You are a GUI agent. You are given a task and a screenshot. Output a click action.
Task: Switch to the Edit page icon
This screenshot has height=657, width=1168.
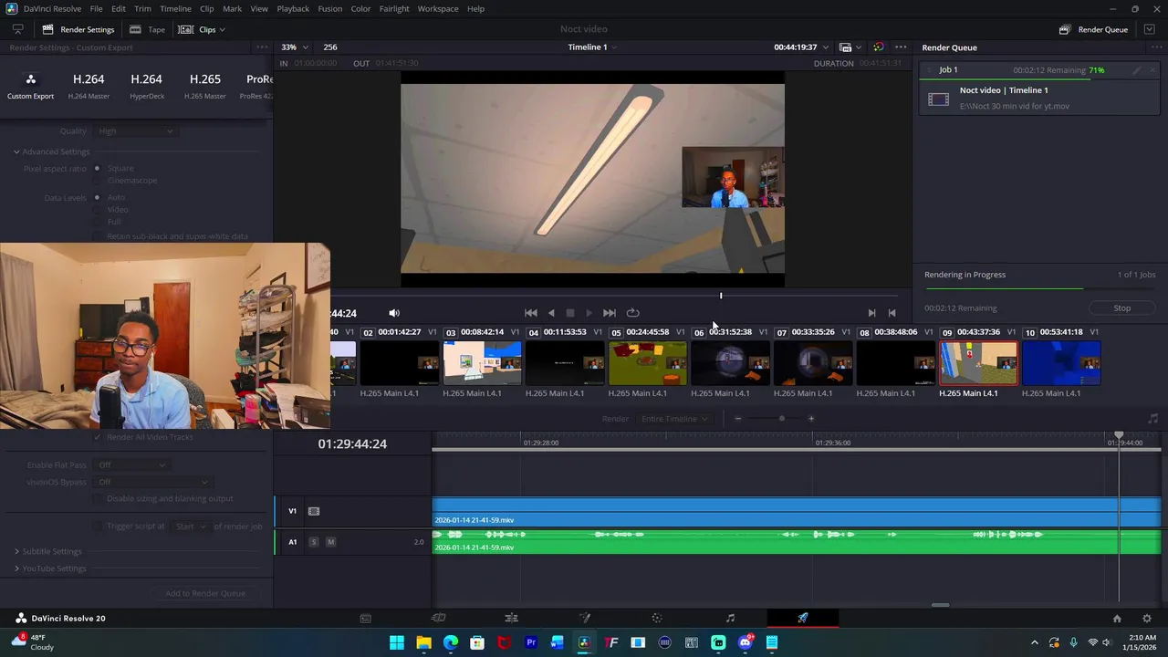(x=511, y=619)
